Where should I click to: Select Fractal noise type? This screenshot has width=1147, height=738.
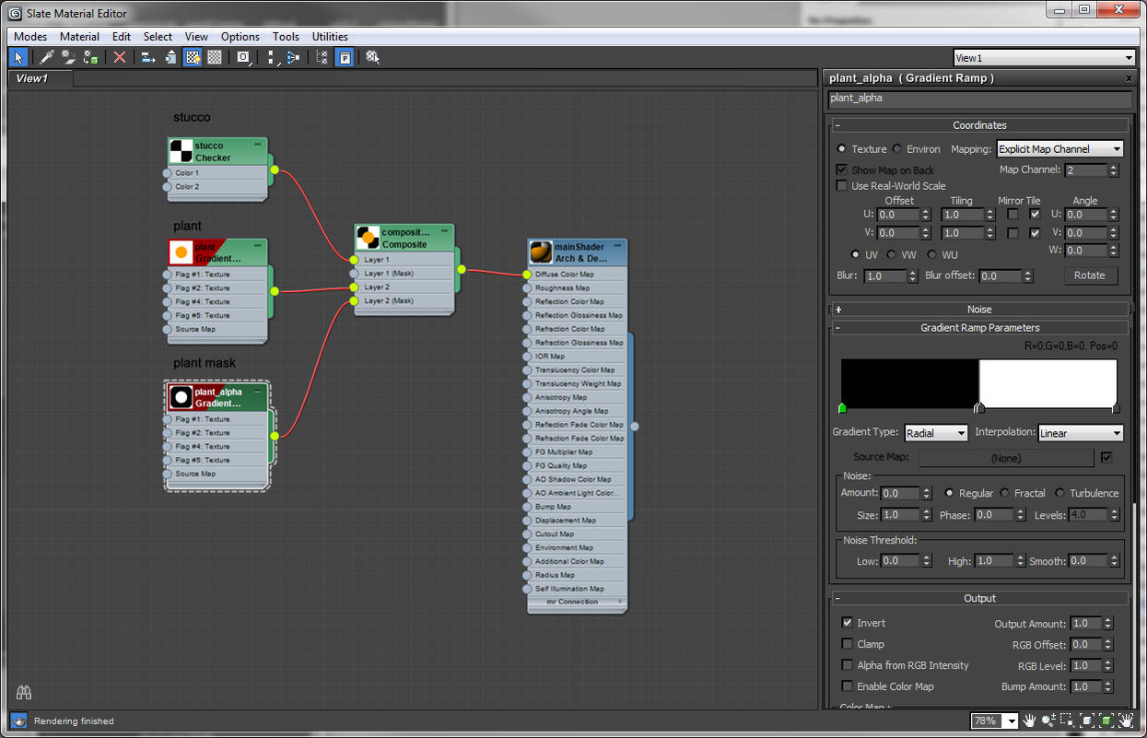pos(1004,493)
